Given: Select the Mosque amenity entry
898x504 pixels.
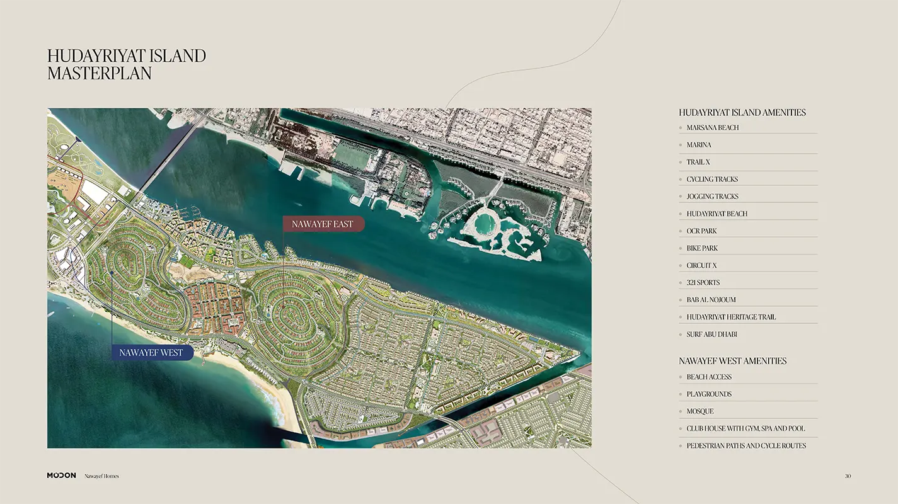Looking at the screenshot, I should (x=700, y=411).
